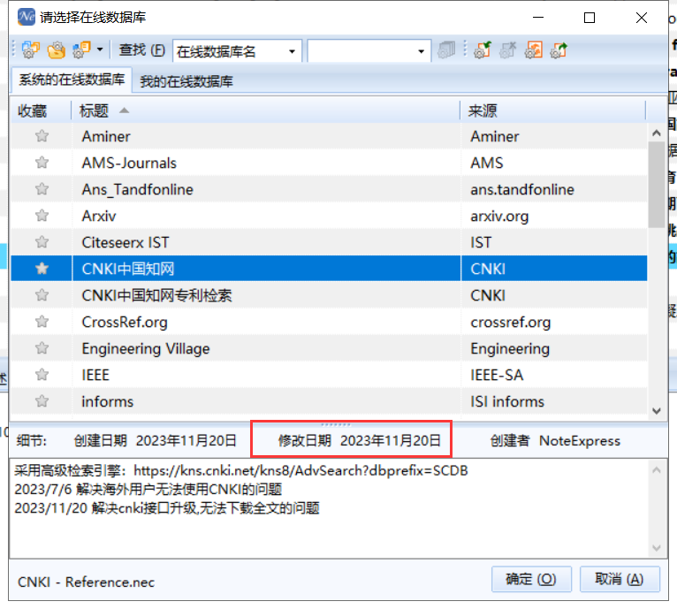Screen dimensions: 677x609
Task: Switch to 系统的在线数据库 tab
Action: (72, 80)
